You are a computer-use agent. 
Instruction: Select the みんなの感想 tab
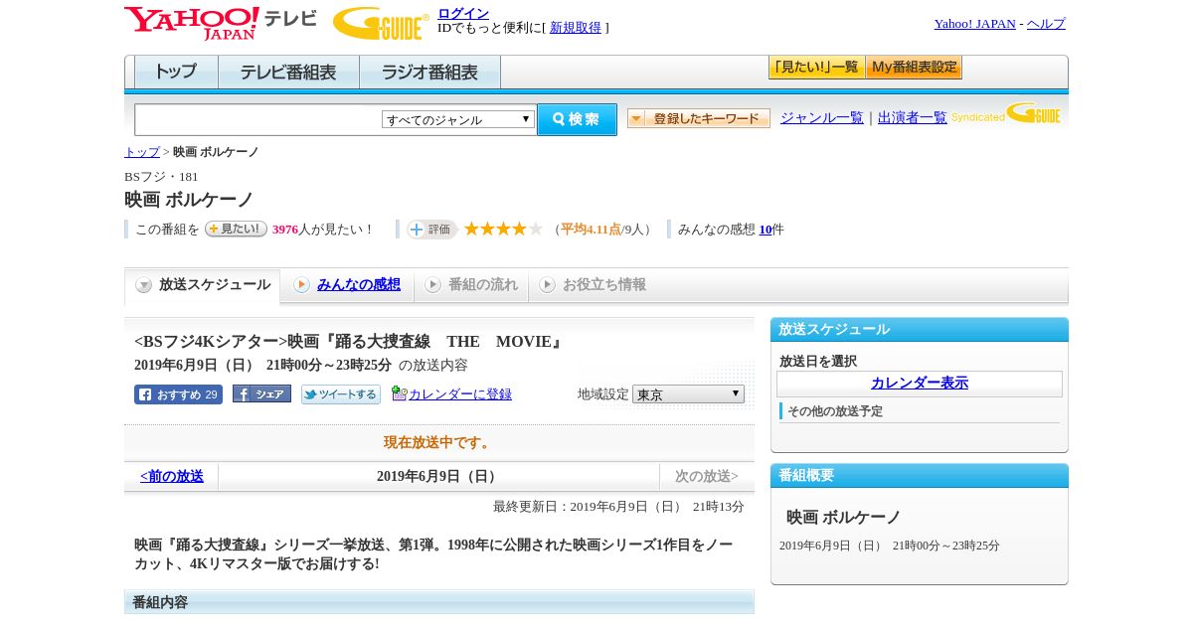pos(347,285)
